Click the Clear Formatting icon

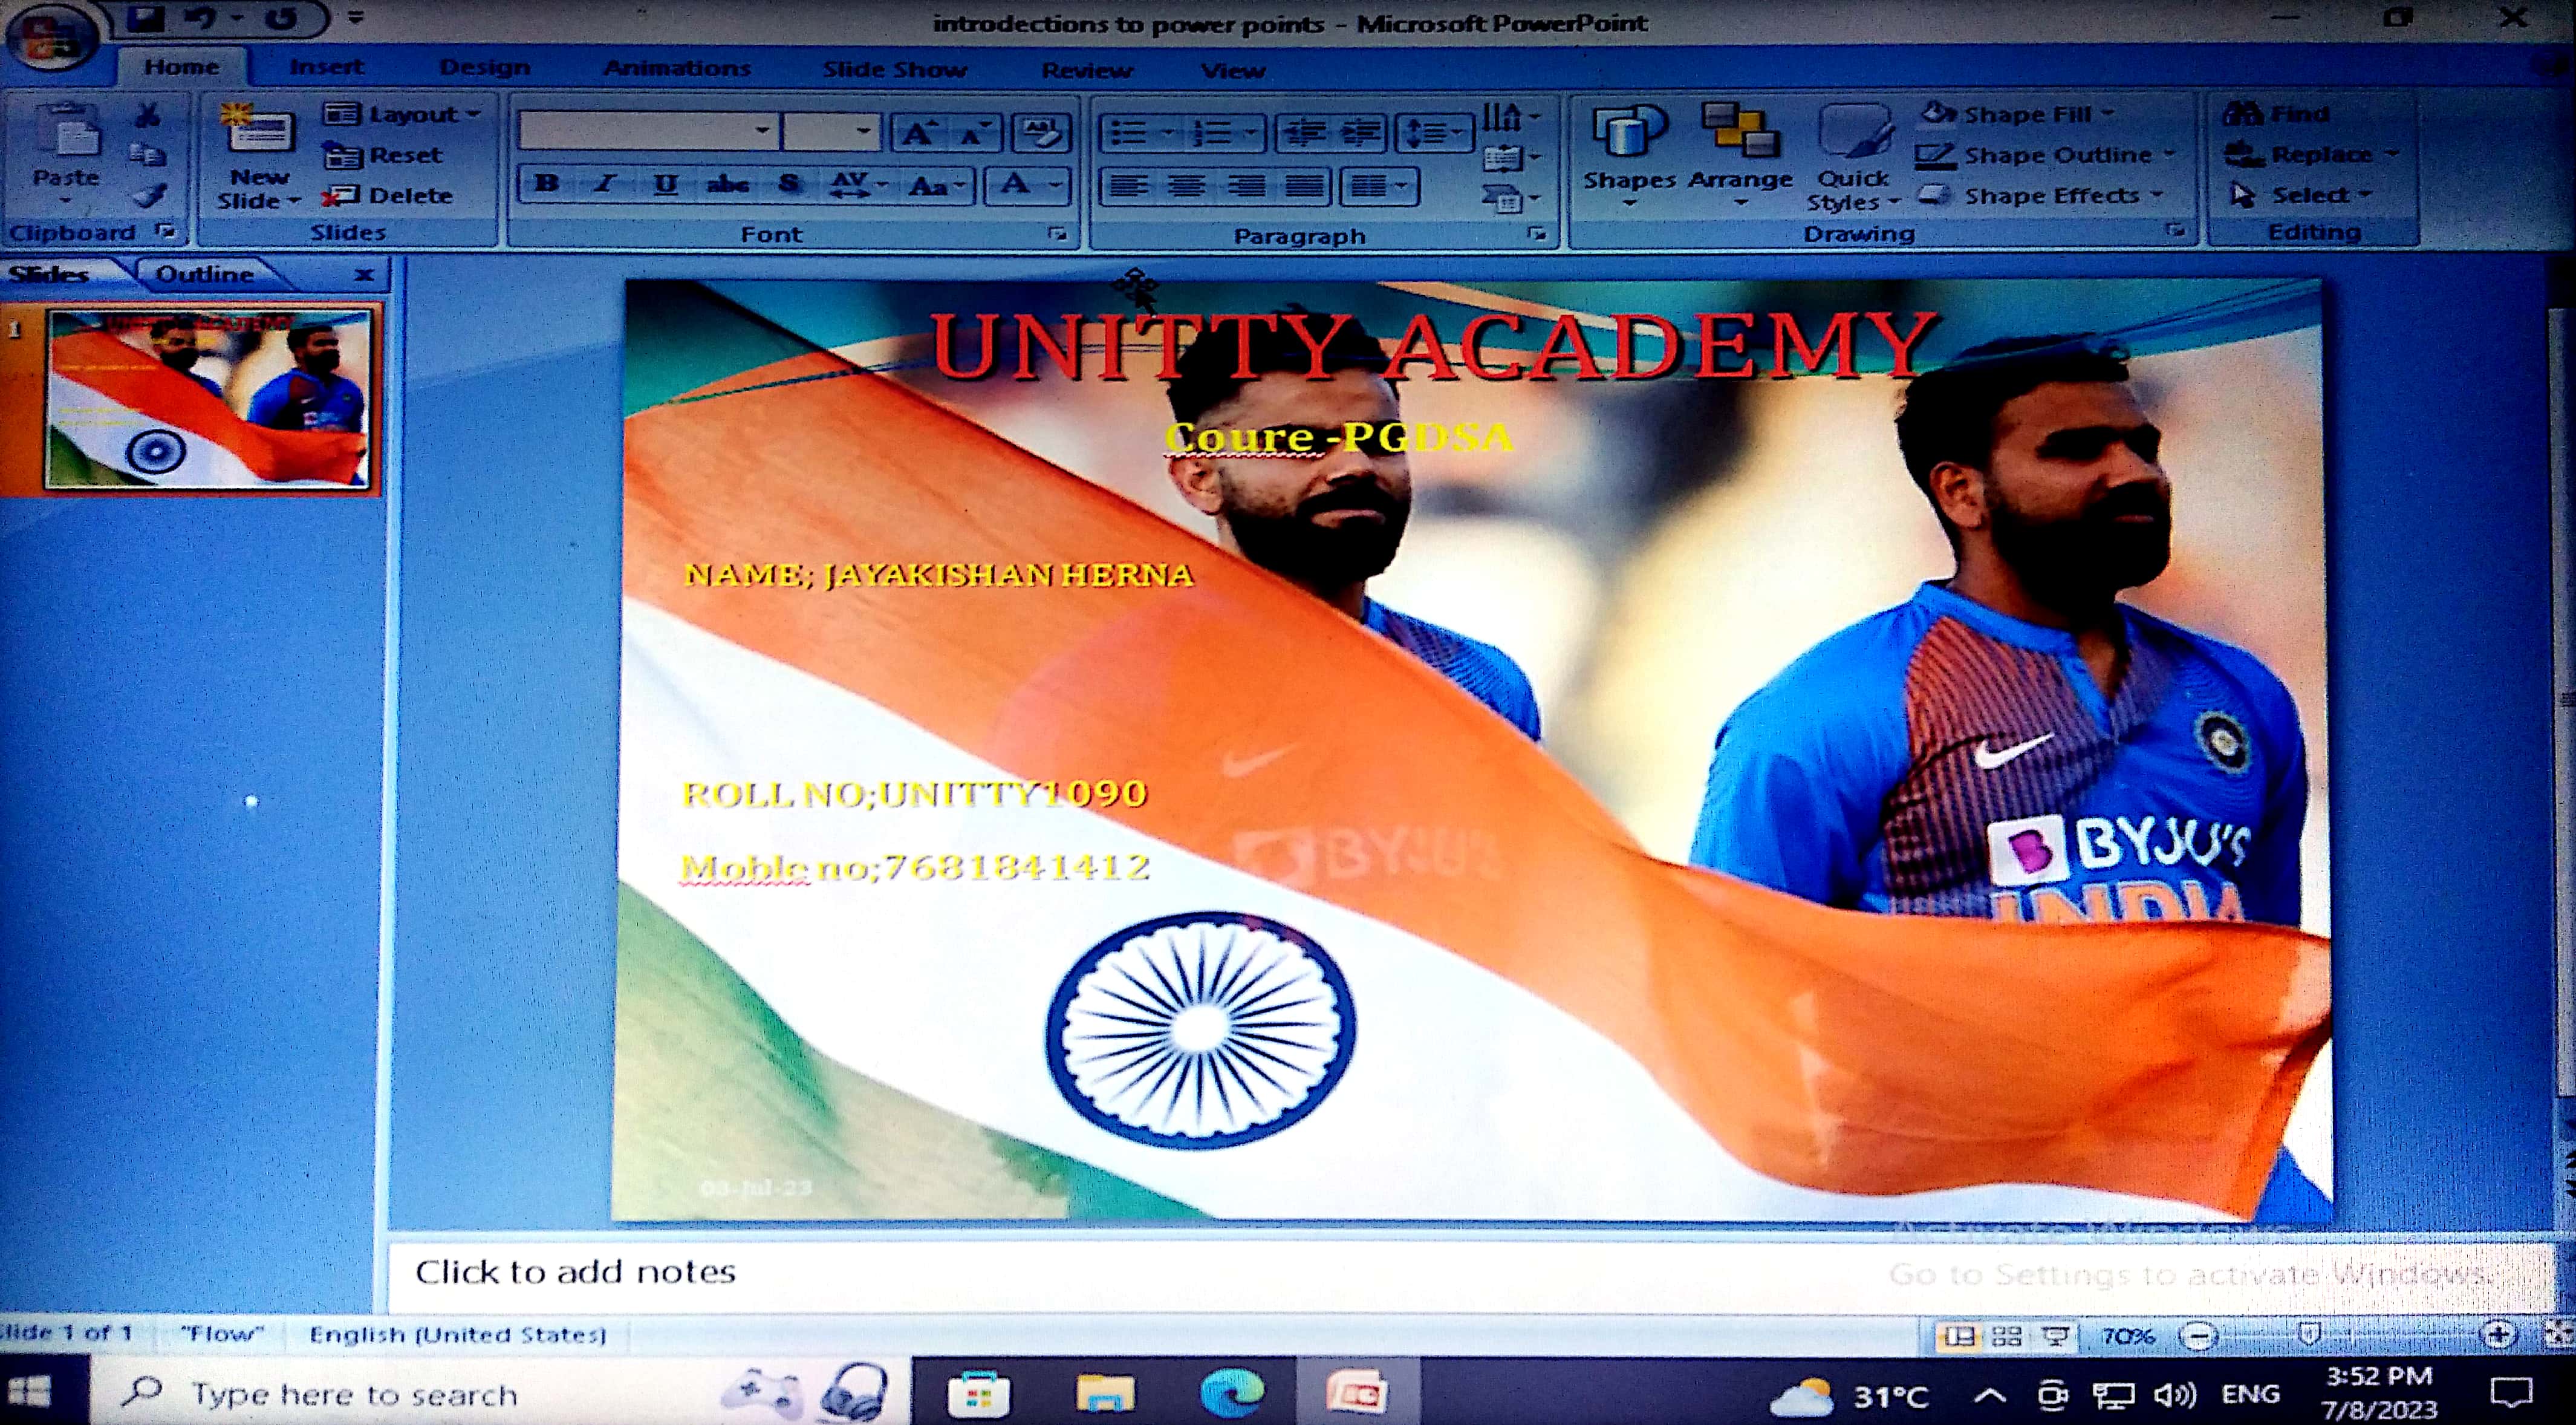(1040, 133)
